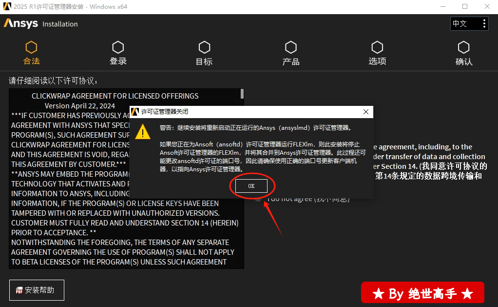This screenshot has width=498, height=307.
Task: Close the 许可证管理器关闭 dialog
Action: (366, 112)
